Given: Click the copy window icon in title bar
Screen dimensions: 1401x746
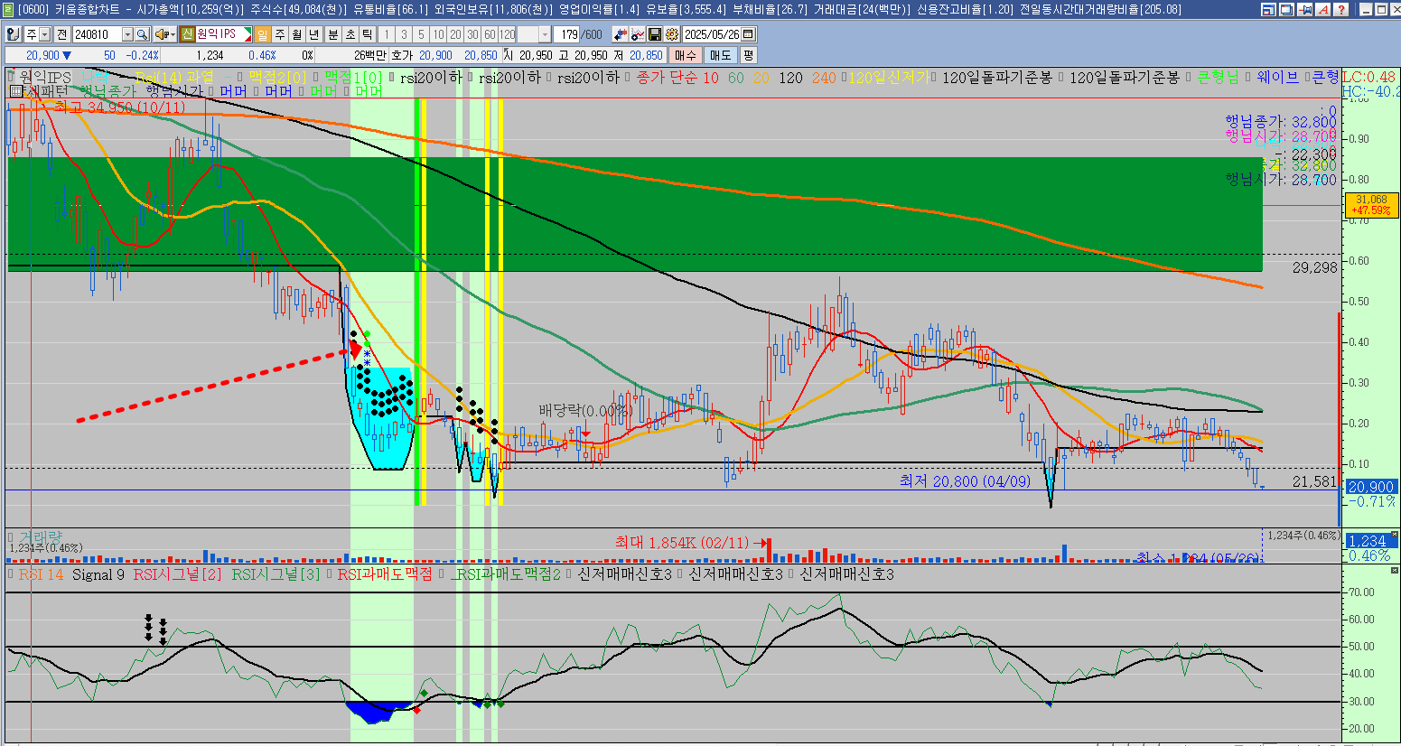Looking at the screenshot, I should [1285, 9].
